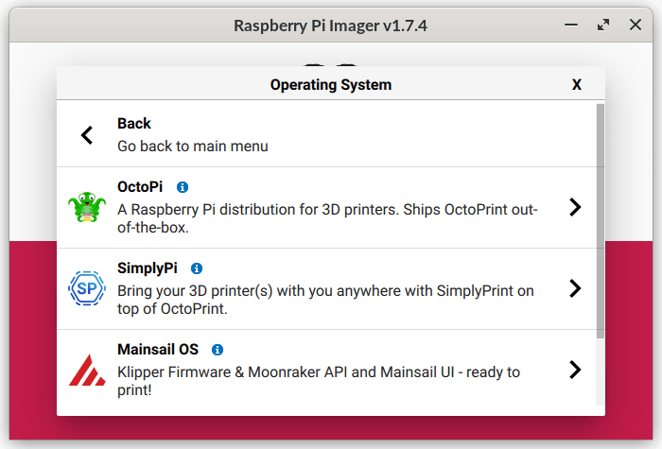The width and height of the screenshot is (662, 449).
Task: Open the Mainsail OS info icon
Action: [218, 350]
